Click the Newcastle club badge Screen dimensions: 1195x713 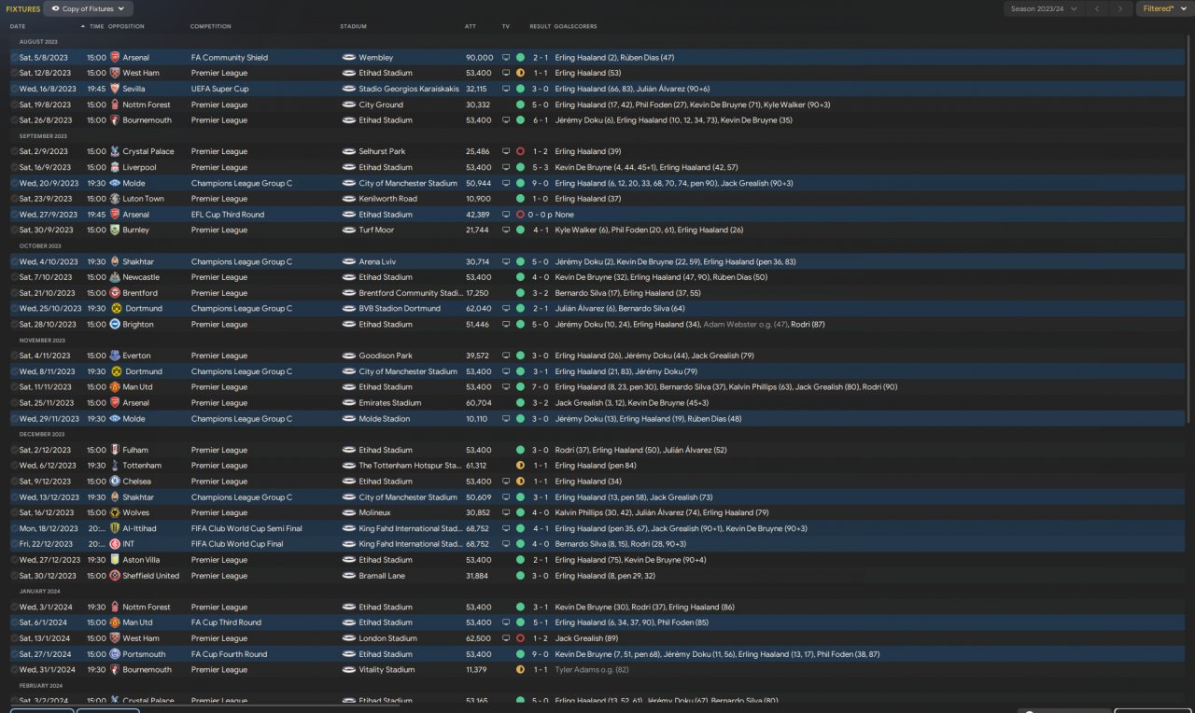click(x=115, y=277)
